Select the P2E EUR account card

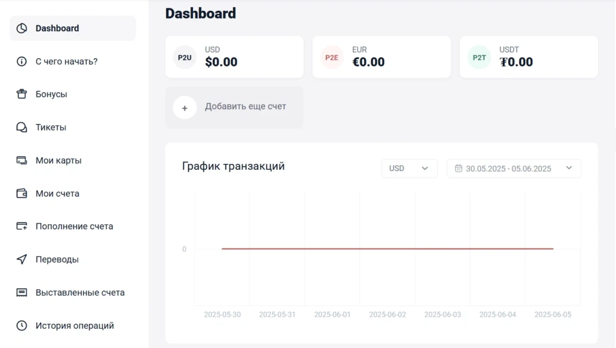pyautogui.click(x=381, y=57)
